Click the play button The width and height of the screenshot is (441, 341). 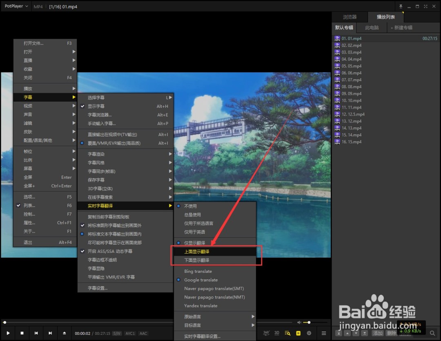(x=8, y=333)
